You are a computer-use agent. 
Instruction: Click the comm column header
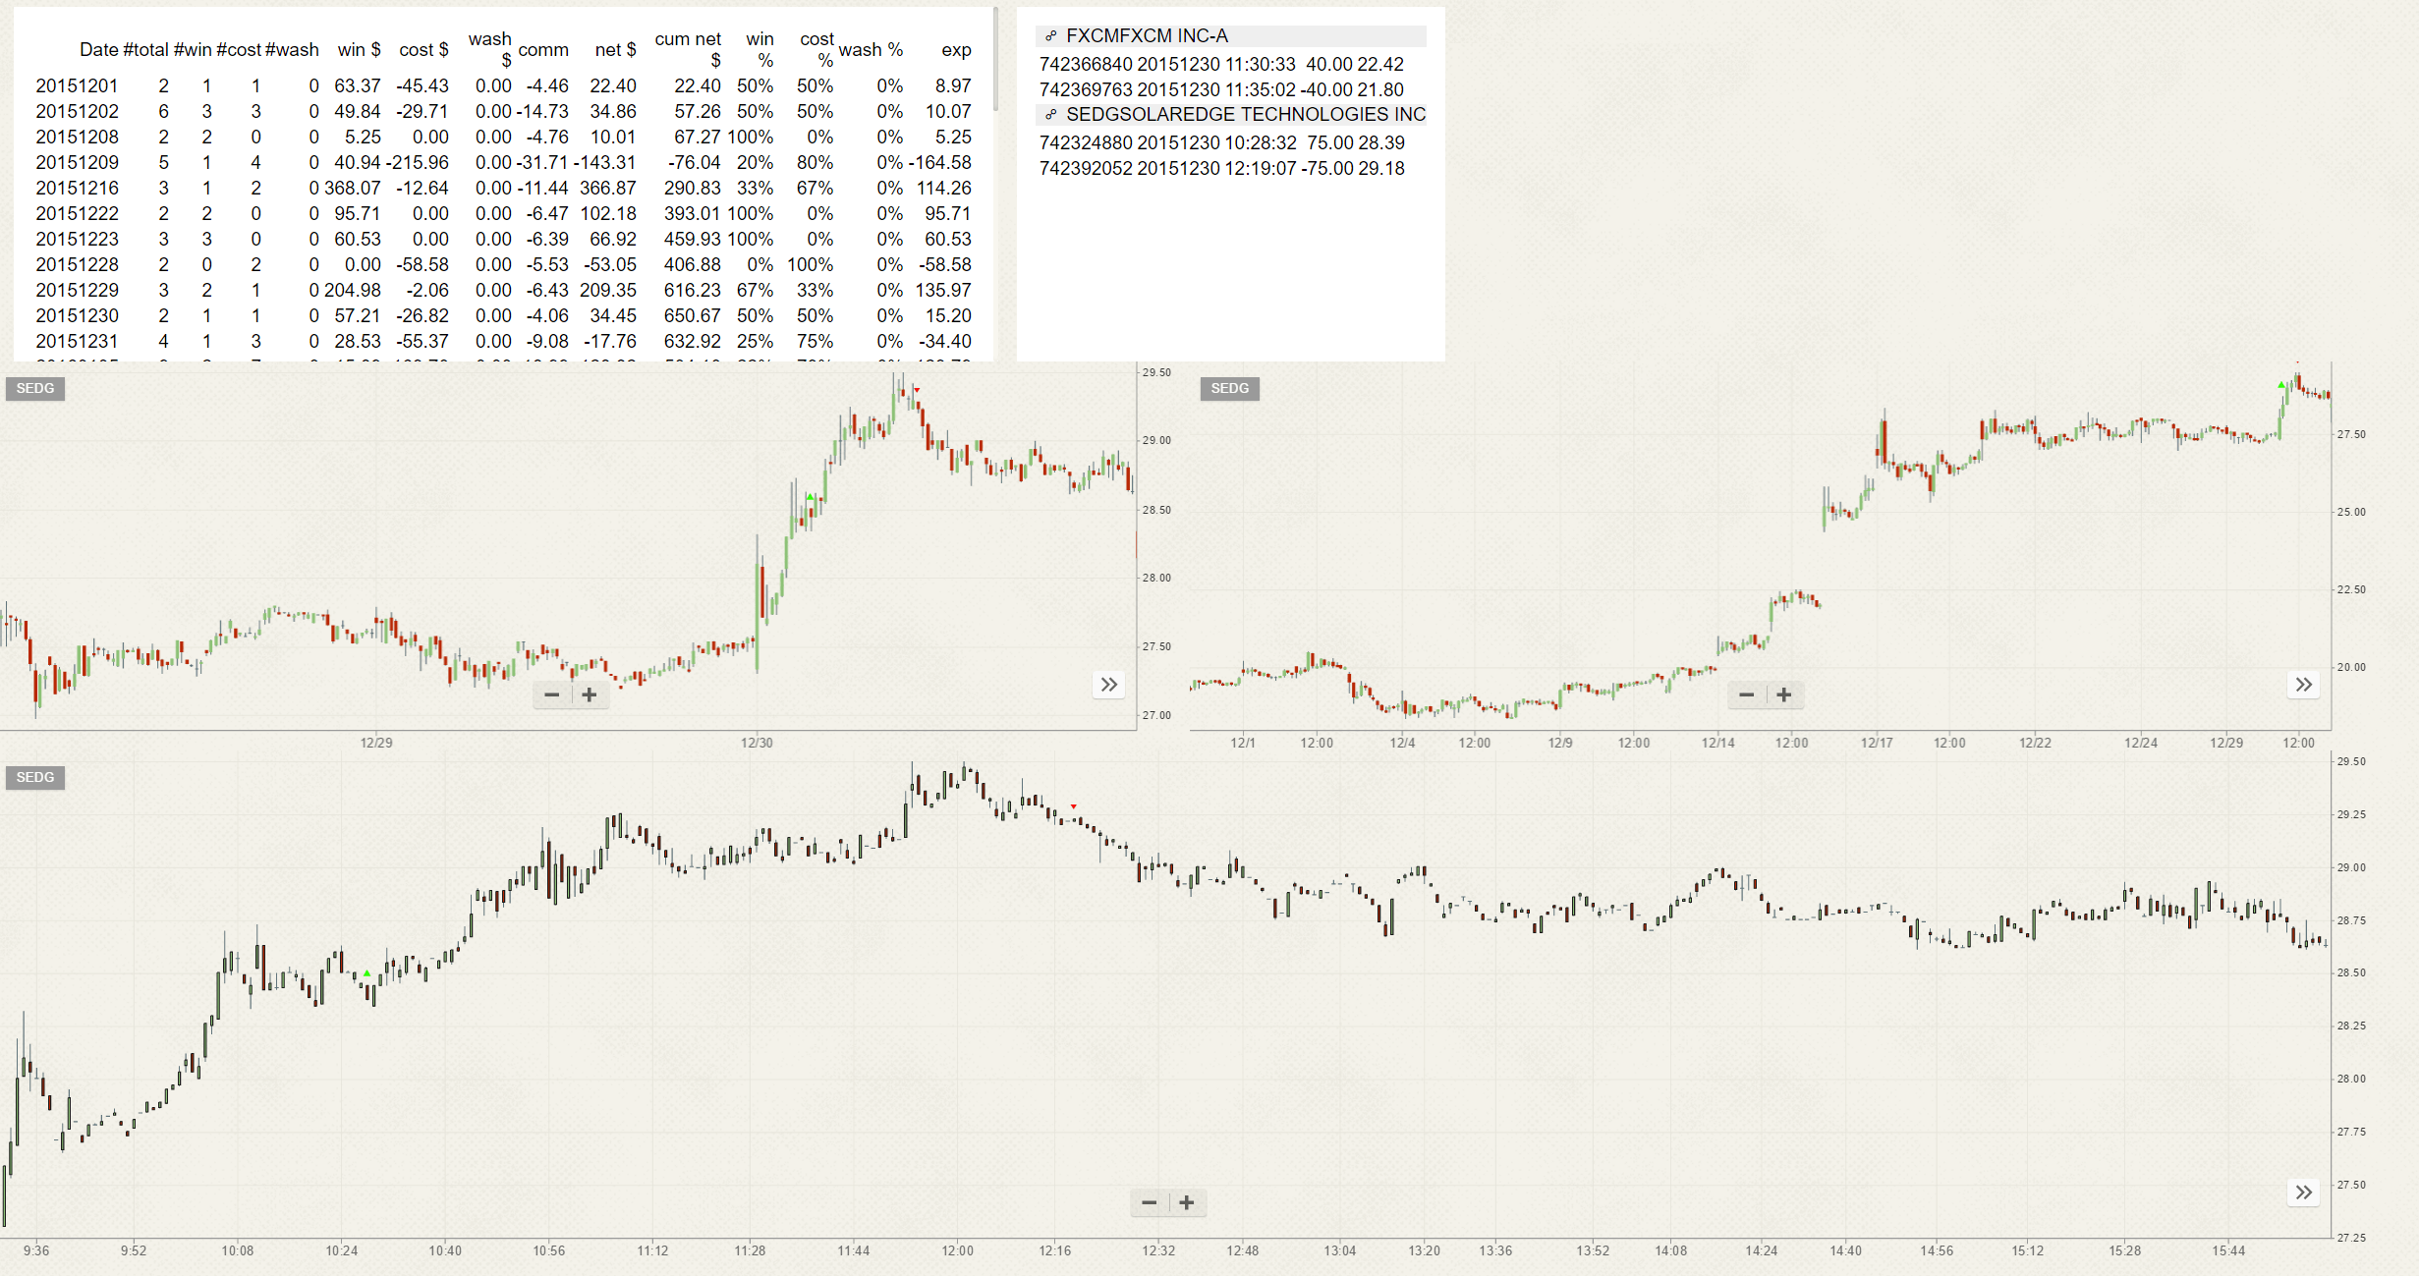coord(543,49)
